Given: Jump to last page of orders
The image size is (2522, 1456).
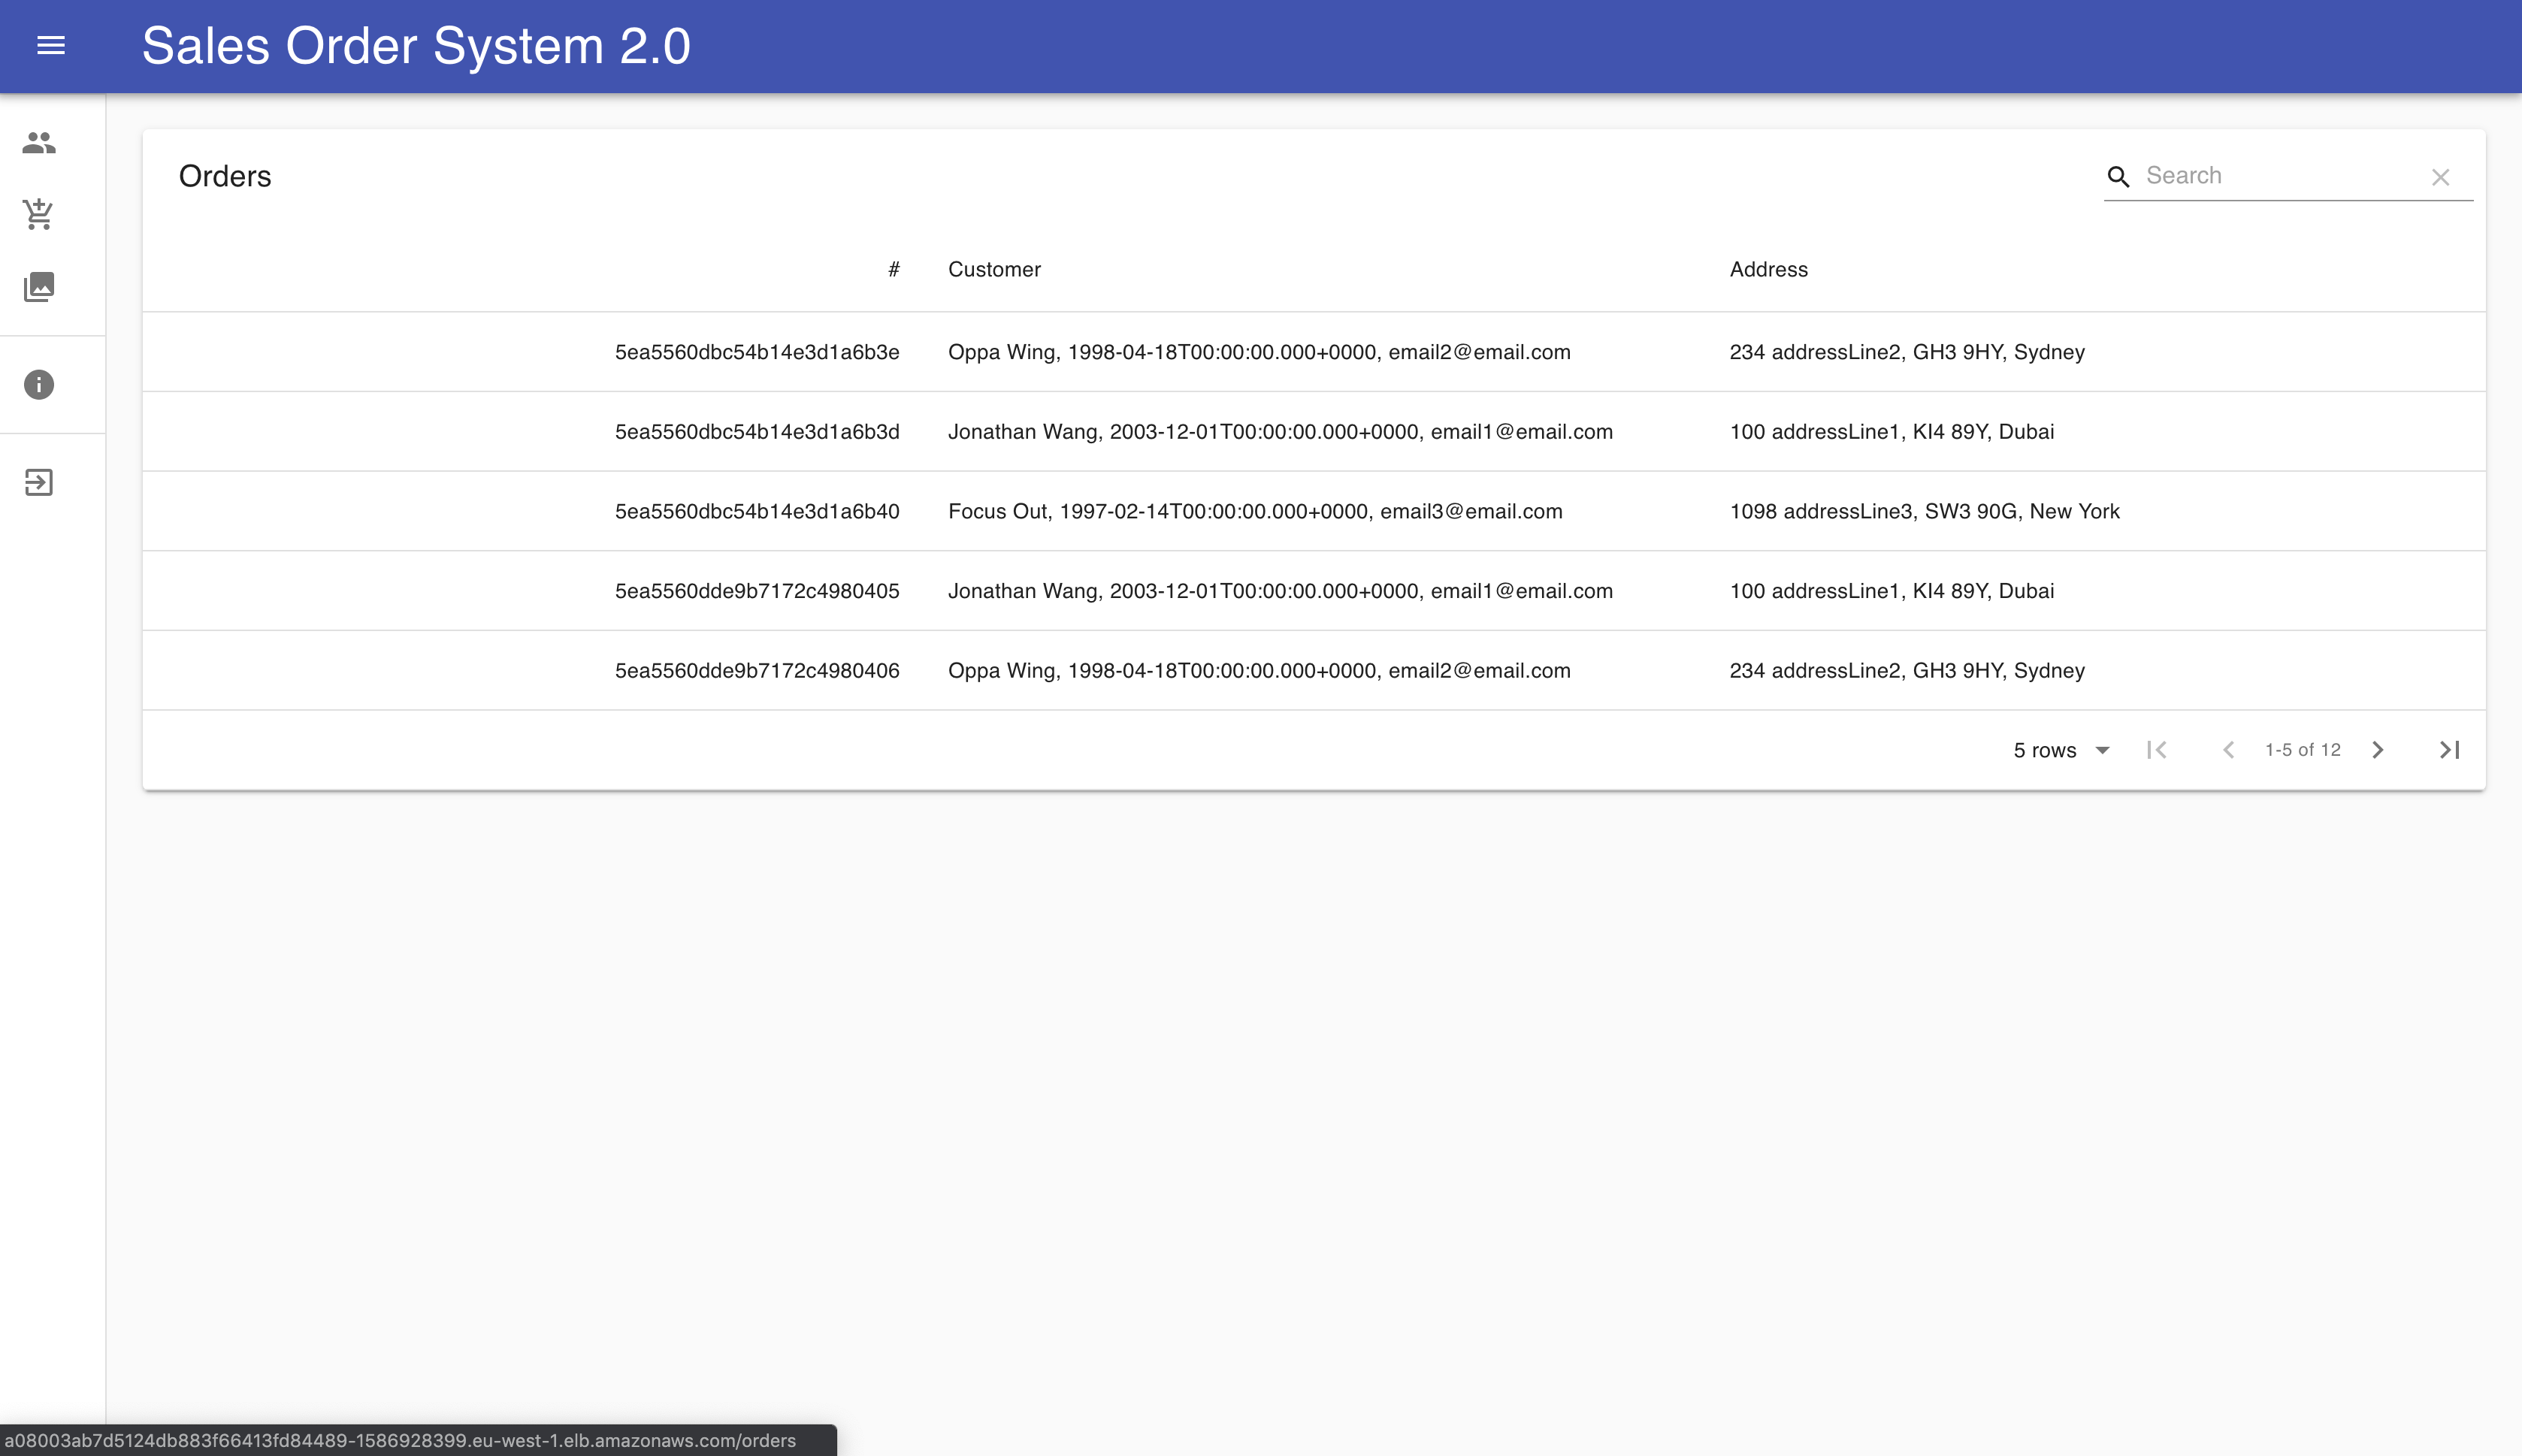Looking at the screenshot, I should (x=2449, y=750).
